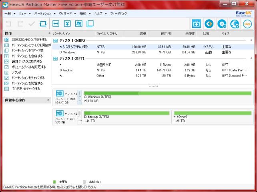Click the Undo toolbar icon
Screen dimensions: 257x192
8,24
